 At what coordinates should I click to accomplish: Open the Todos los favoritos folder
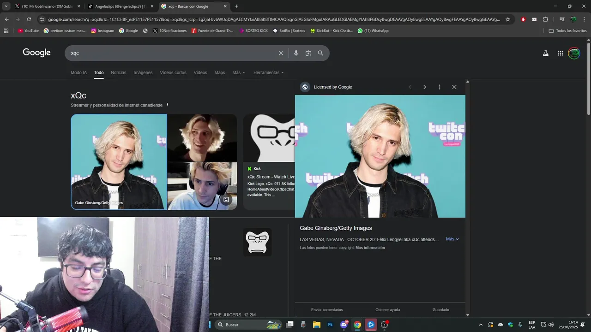click(x=568, y=31)
